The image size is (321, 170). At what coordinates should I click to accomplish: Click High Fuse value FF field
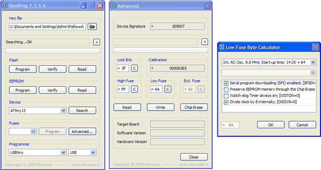click(123, 89)
